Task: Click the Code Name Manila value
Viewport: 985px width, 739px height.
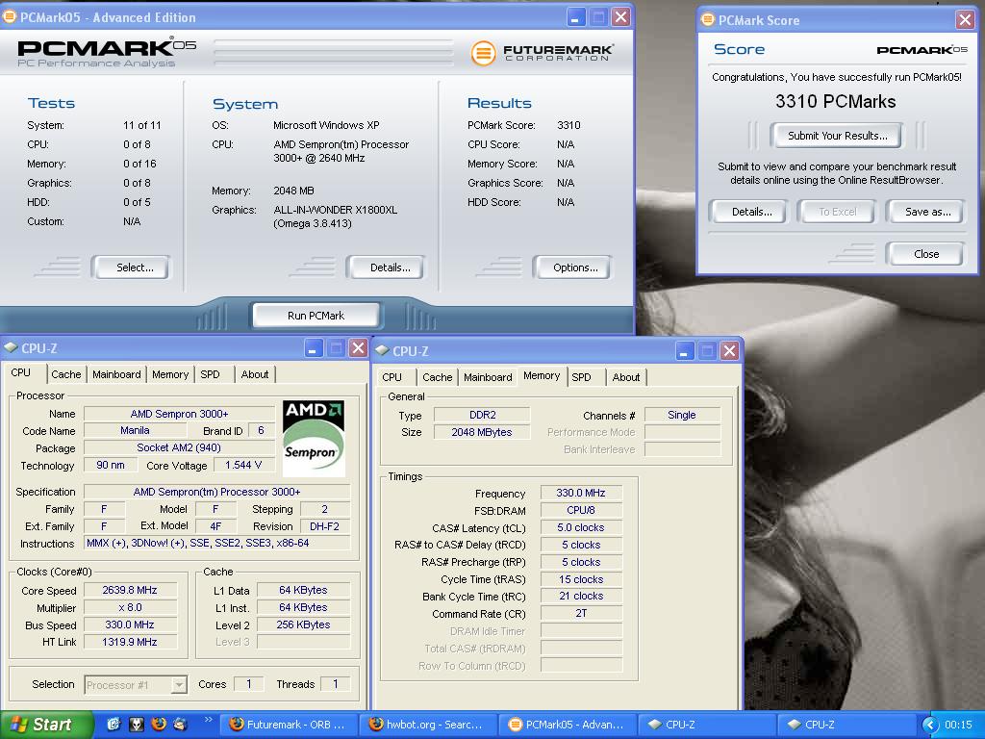Action: [x=135, y=430]
